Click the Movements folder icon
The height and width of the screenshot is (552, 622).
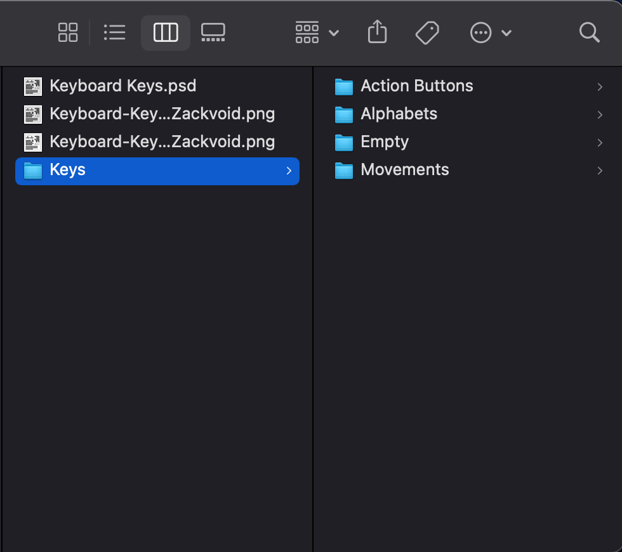343,170
